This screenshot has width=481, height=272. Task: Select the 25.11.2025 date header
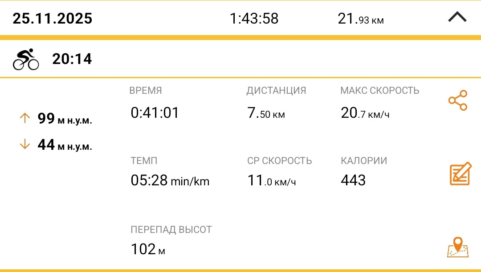pyautogui.click(x=53, y=18)
